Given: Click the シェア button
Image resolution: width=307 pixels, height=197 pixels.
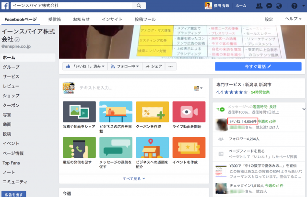Looking at the screenshot, I should click(153, 66).
